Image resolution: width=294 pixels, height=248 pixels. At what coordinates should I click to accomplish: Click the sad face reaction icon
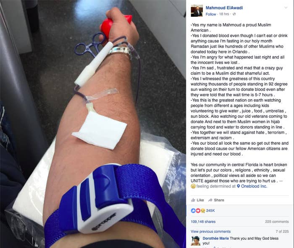pos(203,211)
